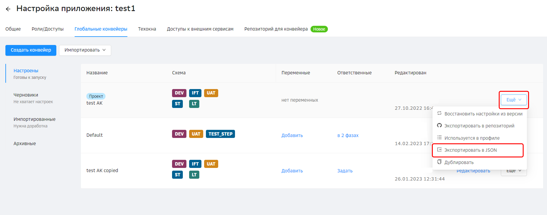Screen dimensions: 547x215
Task: Click 'Задать' link for test AK copied
Action: tap(345, 171)
